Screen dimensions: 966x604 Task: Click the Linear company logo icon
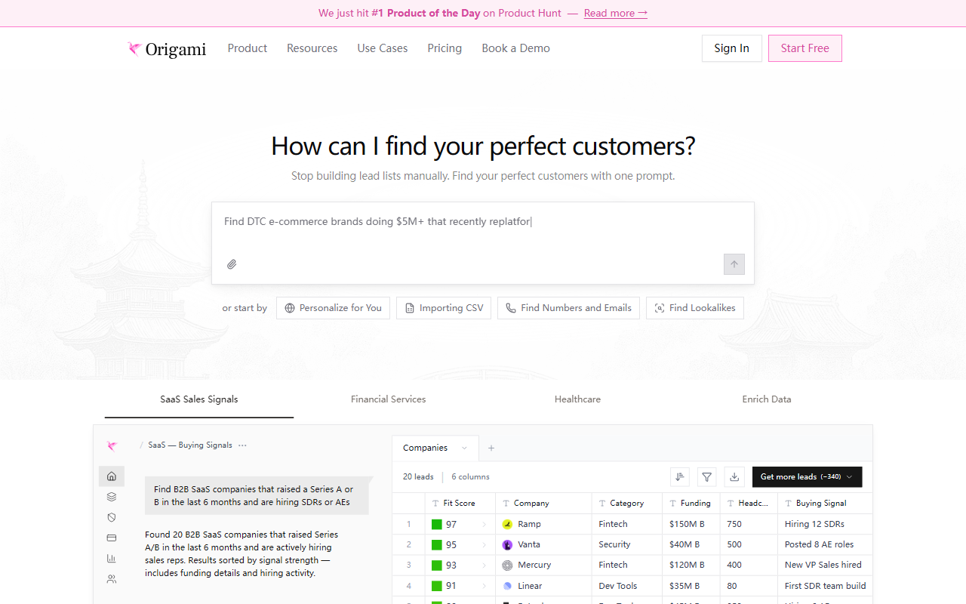(x=507, y=586)
